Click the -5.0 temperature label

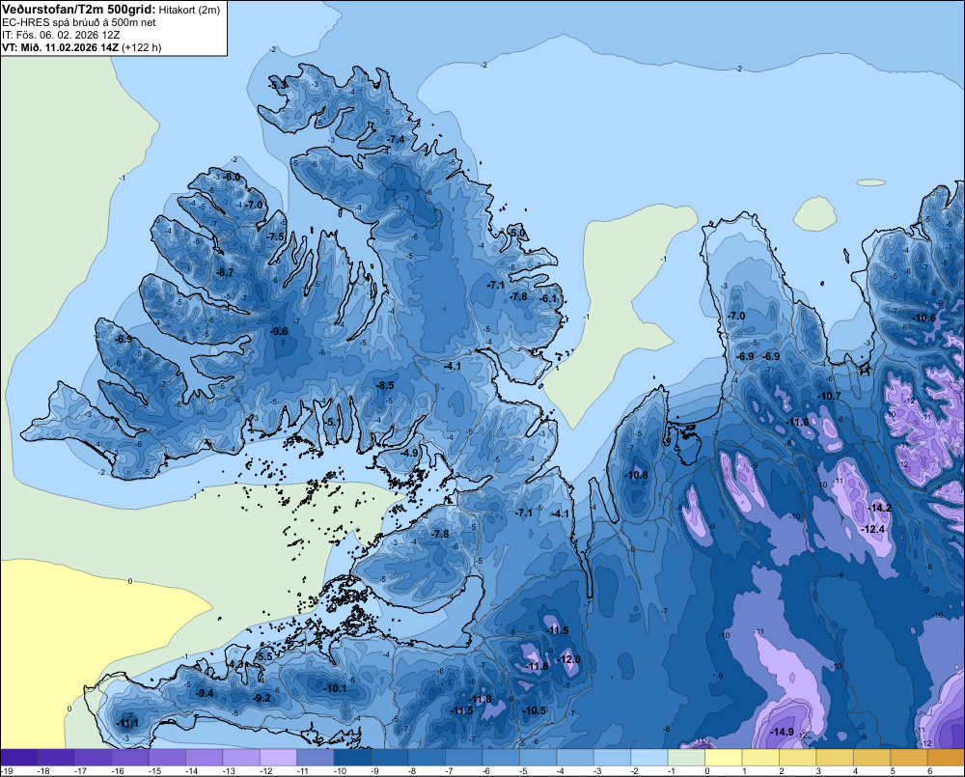tap(518, 232)
